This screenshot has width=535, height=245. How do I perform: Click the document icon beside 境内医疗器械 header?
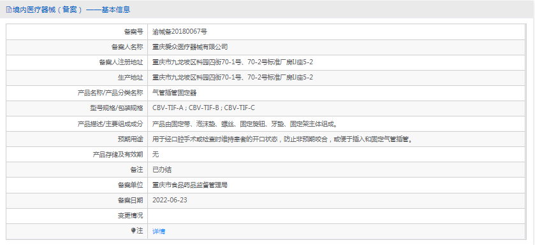coord(9,10)
